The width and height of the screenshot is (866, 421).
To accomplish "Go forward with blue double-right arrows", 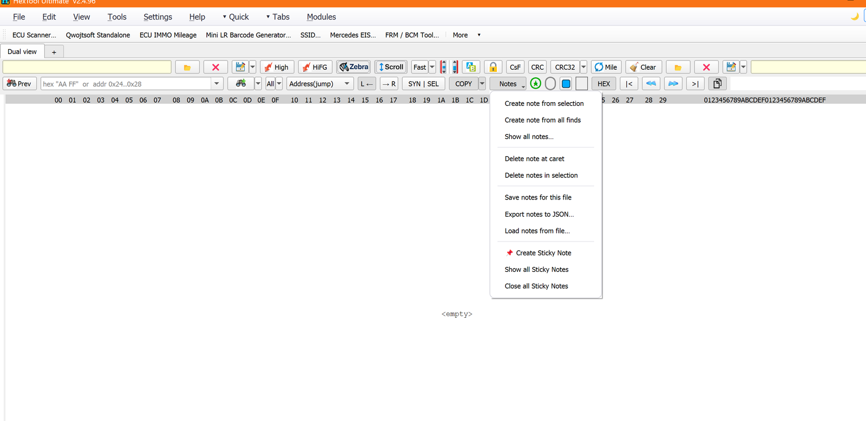I will tap(673, 84).
